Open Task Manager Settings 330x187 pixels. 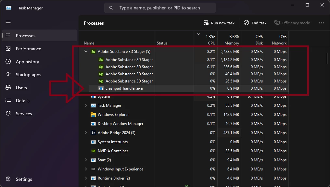coord(39,179)
